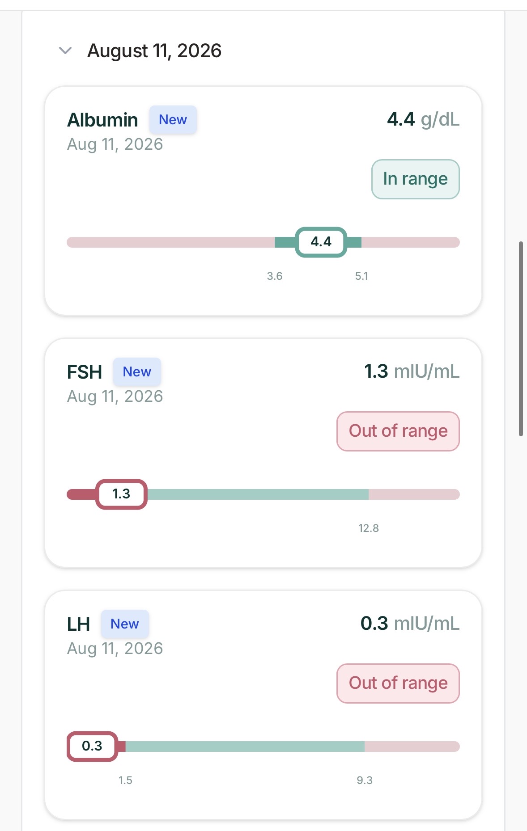This screenshot has height=831, width=527.
Task: Click the New badge next to FSH
Action: coord(137,372)
